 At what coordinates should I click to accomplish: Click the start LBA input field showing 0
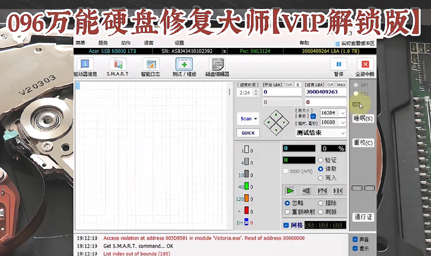[282, 92]
